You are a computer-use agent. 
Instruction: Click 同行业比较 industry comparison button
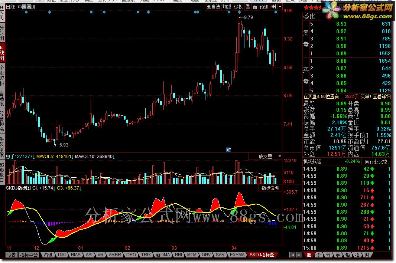[376, 162]
